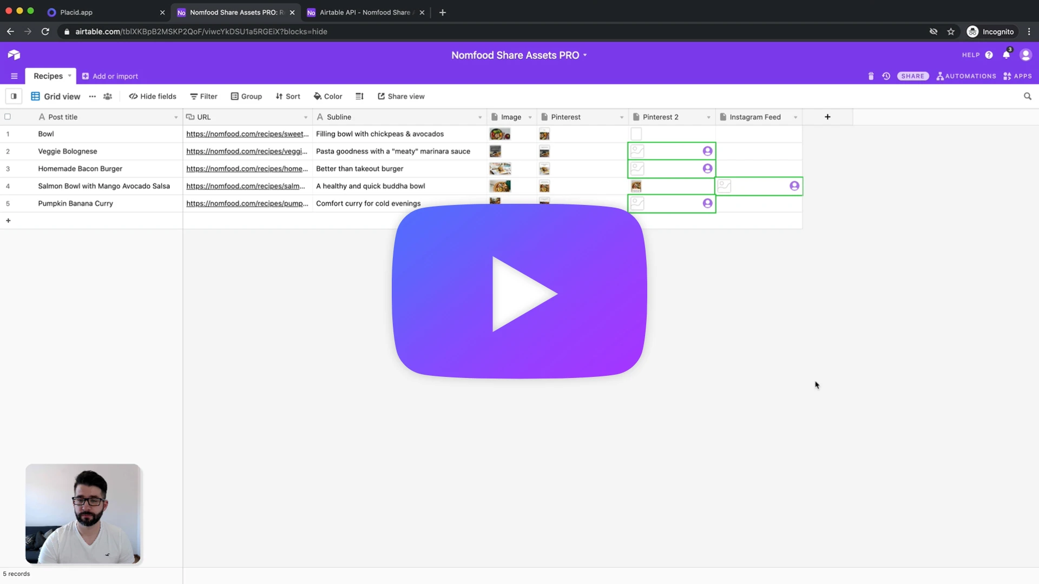
Task: Expand the Pinterest 2 column menu
Action: pos(709,117)
